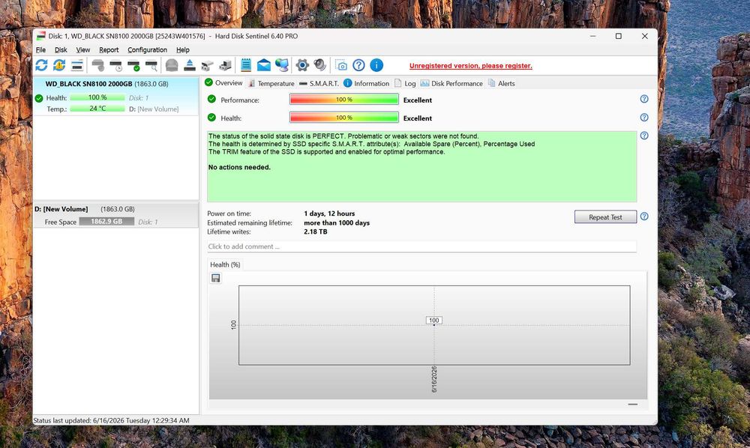Viewport: 750px width, 448px height.
Task: Click the green check icon beside Performance
Action: pos(212,100)
